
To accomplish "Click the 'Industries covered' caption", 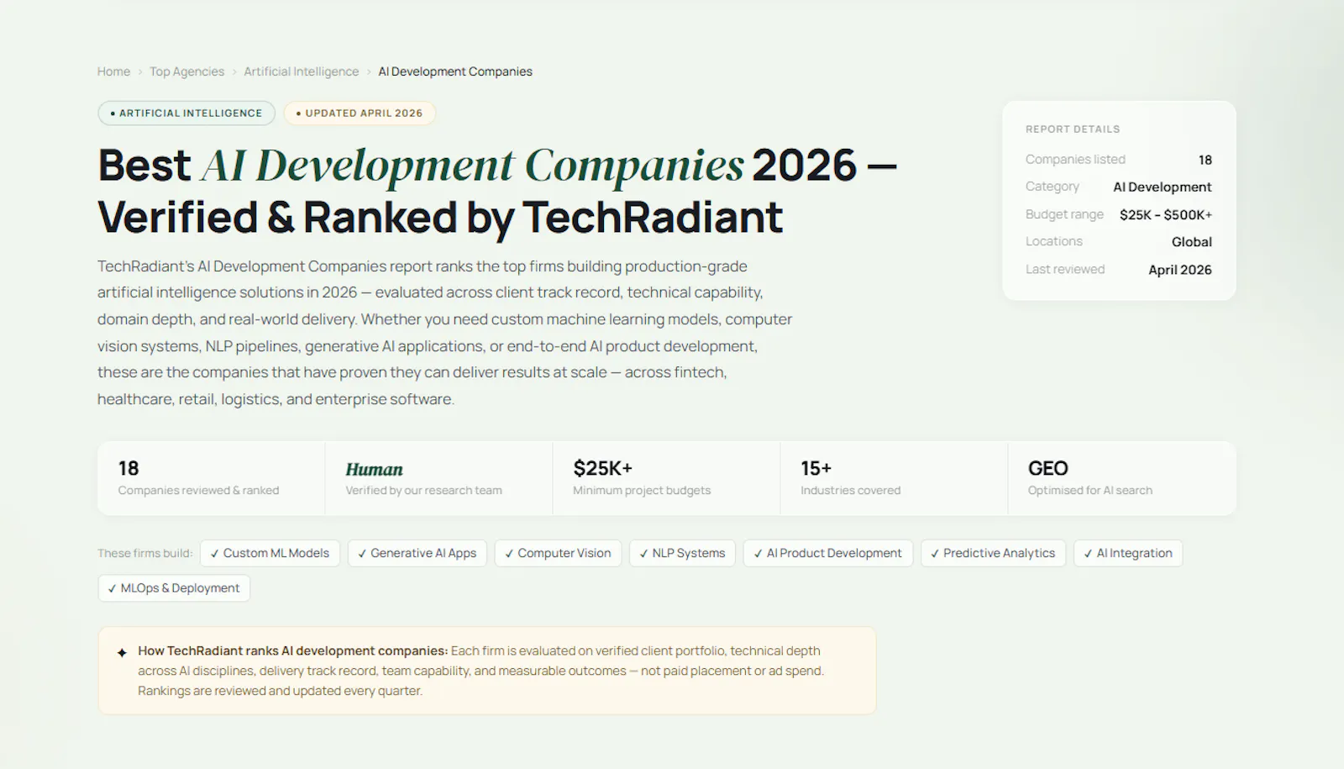I will coord(850,490).
